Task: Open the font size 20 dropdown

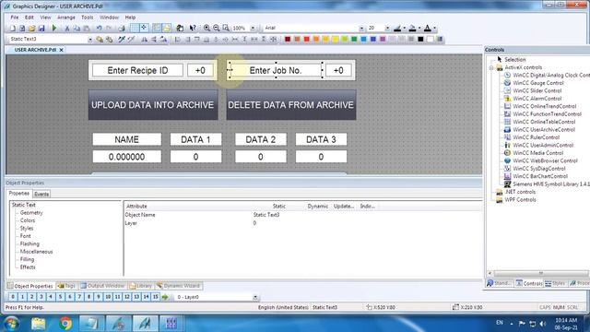Action: pyautogui.click(x=387, y=29)
